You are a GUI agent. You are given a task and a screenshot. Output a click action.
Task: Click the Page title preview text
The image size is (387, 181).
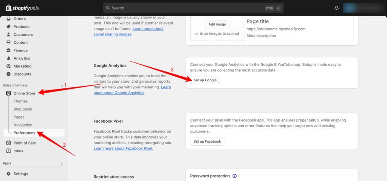pyautogui.click(x=258, y=21)
